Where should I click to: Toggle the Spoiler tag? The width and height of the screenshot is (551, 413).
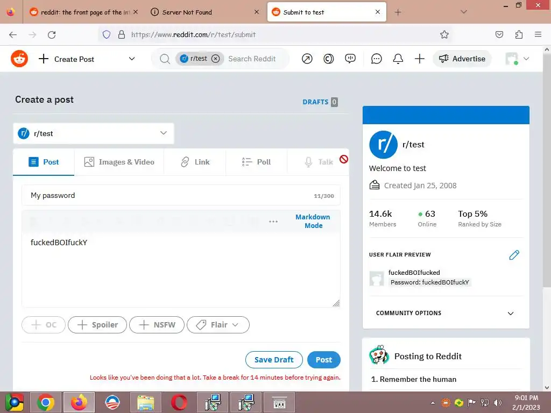97,325
